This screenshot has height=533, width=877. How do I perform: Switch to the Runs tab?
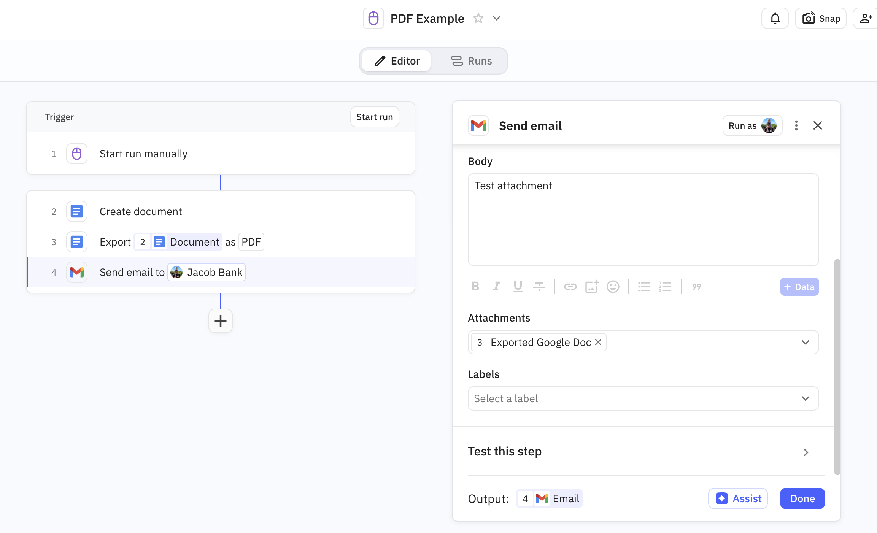click(472, 61)
